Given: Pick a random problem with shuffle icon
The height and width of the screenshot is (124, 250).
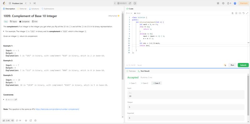Looking at the screenshot, I should click(35, 3).
